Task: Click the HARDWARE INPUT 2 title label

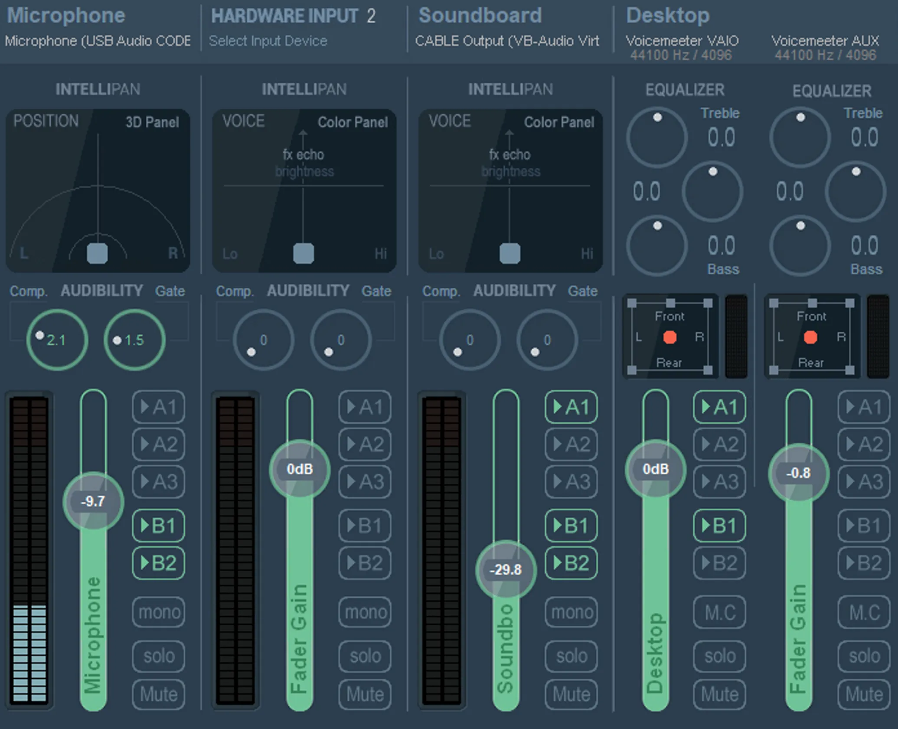Action: point(293,16)
